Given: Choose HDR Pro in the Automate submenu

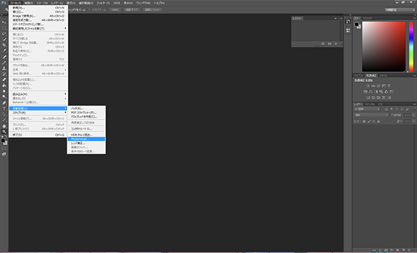Looking at the screenshot, I should click(x=86, y=135).
